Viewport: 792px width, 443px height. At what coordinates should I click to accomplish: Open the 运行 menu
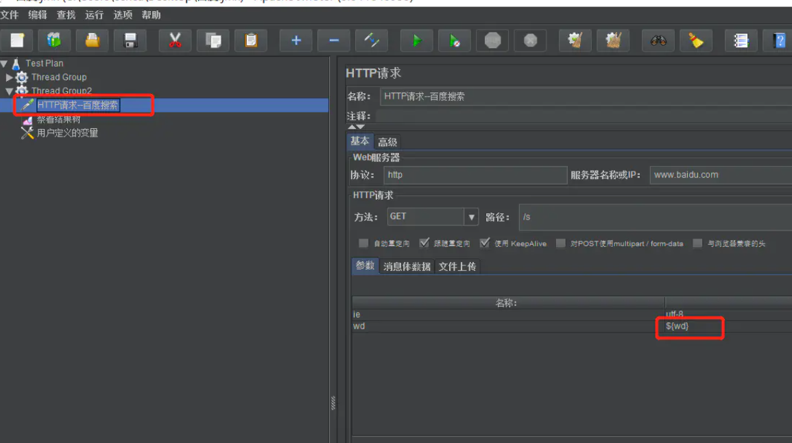(x=94, y=15)
